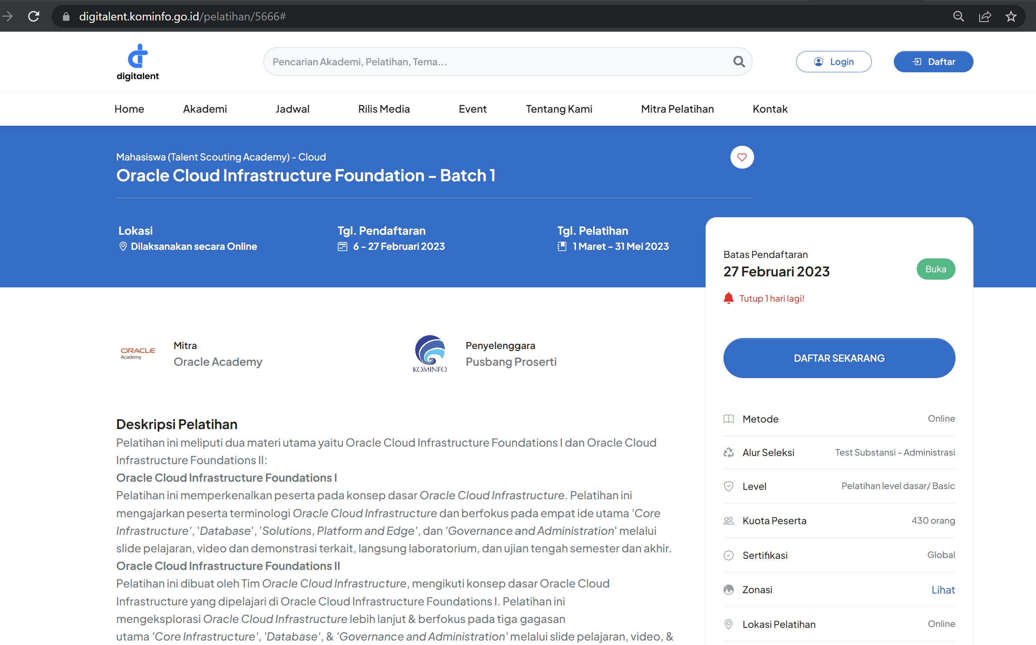Click the Login button

pos(833,62)
